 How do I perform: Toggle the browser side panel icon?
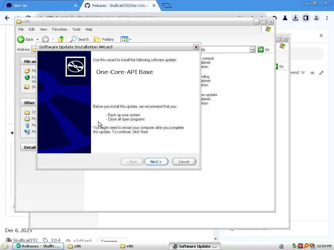click(306, 18)
